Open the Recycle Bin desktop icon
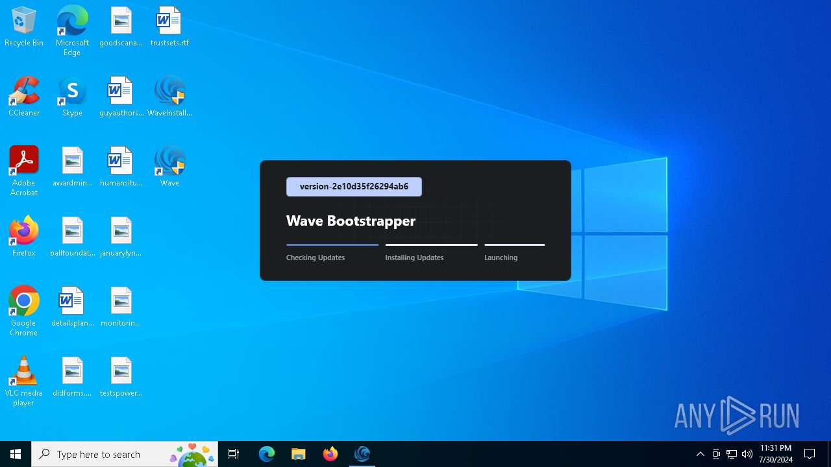Viewport: 831px width, 467px height. pyautogui.click(x=24, y=27)
